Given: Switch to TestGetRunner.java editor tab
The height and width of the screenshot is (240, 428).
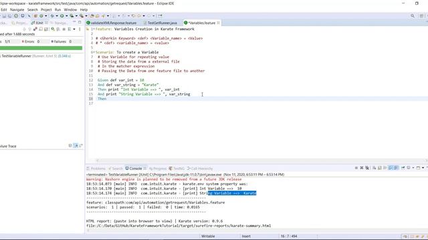Looking at the screenshot, I should click(x=160, y=23).
